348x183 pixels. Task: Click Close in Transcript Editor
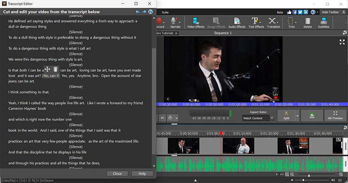(117, 173)
